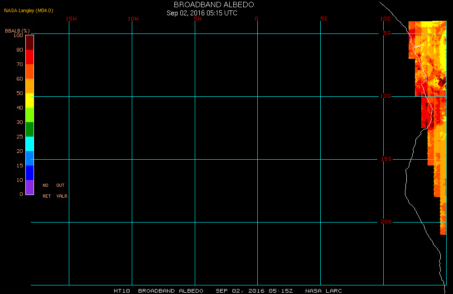
Task: Click the legend value 60
Action: click(19, 79)
